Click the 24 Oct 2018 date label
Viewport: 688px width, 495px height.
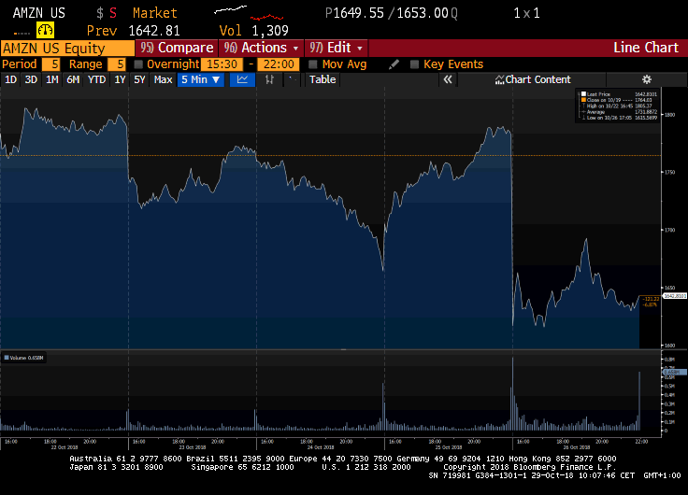321,447
